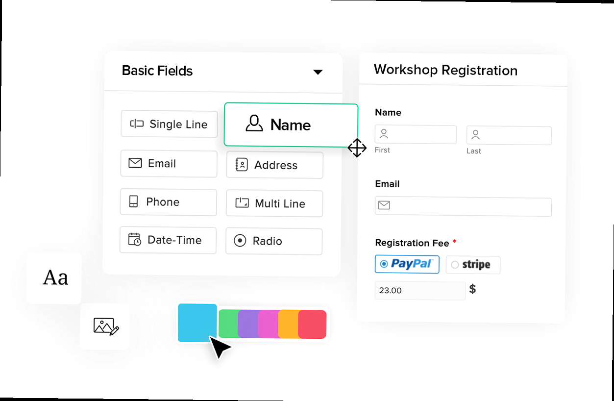Viewport: 614px width, 401px height.
Task: Select the dragged Name field card
Action: (290, 125)
